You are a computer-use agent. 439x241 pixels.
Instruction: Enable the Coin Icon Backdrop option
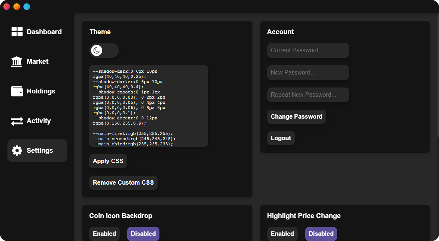(104, 234)
